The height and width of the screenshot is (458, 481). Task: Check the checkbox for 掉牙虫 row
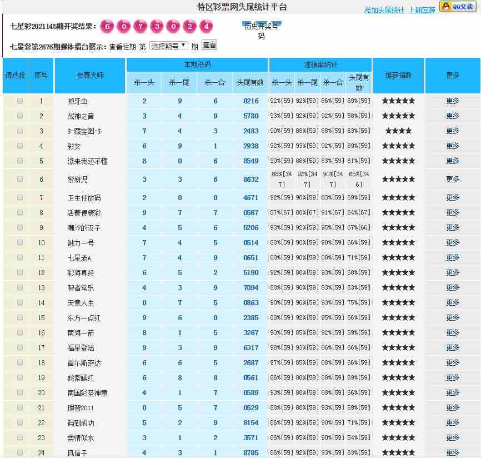(20, 101)
